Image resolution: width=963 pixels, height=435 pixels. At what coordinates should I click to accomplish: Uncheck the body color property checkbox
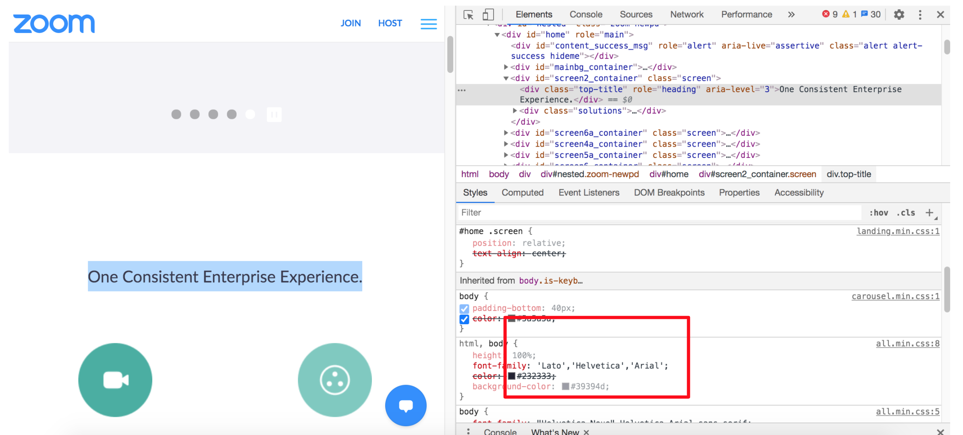464,319
